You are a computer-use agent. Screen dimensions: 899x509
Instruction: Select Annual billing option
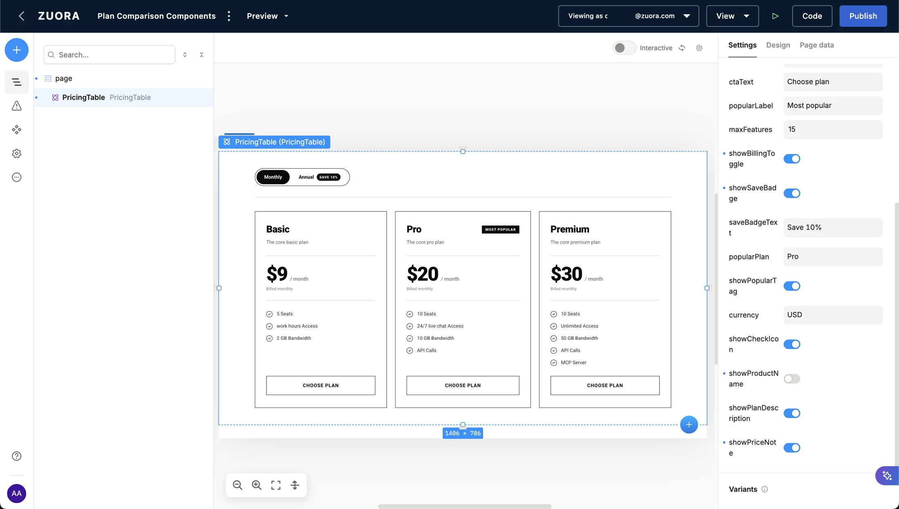[x=319, y=177]
